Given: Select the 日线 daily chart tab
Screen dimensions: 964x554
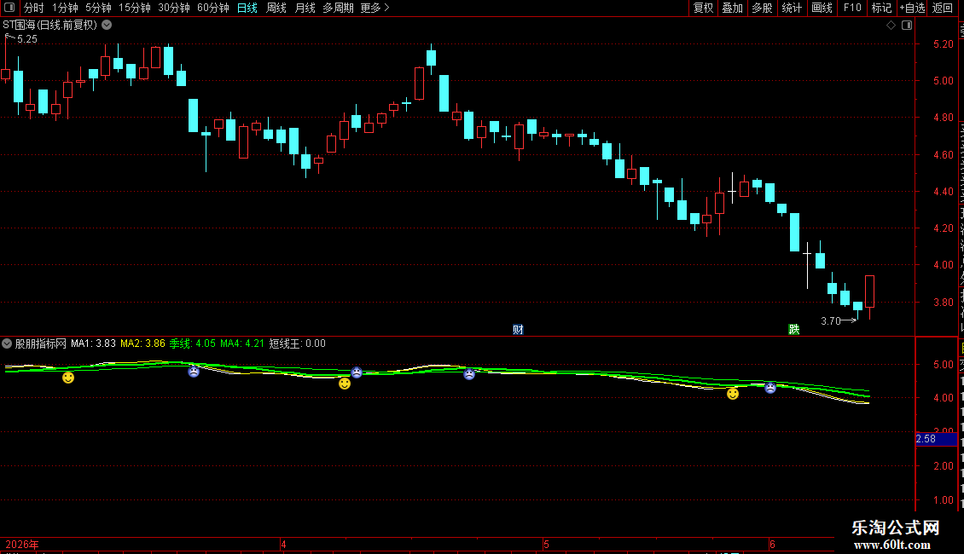Looking at the screenshot, I should click(247, 8).
